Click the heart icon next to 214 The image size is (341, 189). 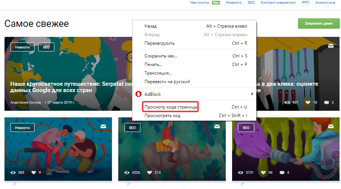point(149,173)
